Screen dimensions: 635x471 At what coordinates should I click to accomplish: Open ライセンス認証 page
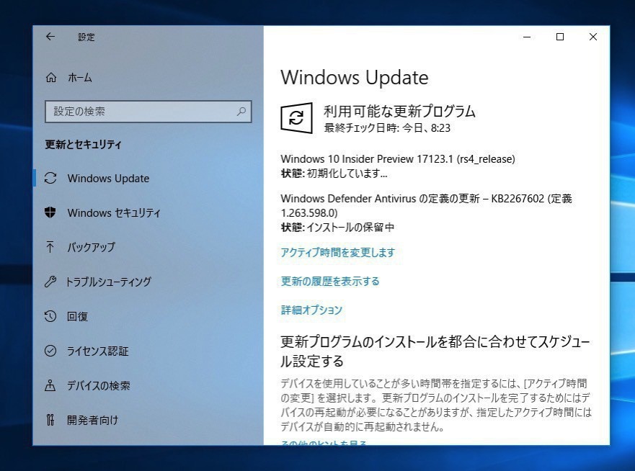[97, 351]
